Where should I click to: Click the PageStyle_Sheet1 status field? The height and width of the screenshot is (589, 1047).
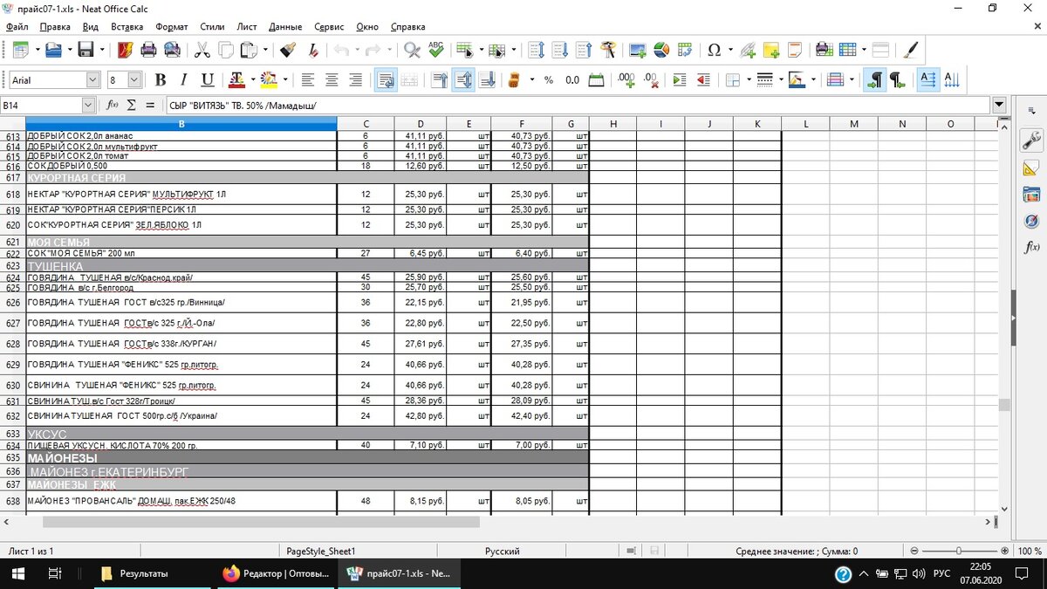click(x=320, y=551)
